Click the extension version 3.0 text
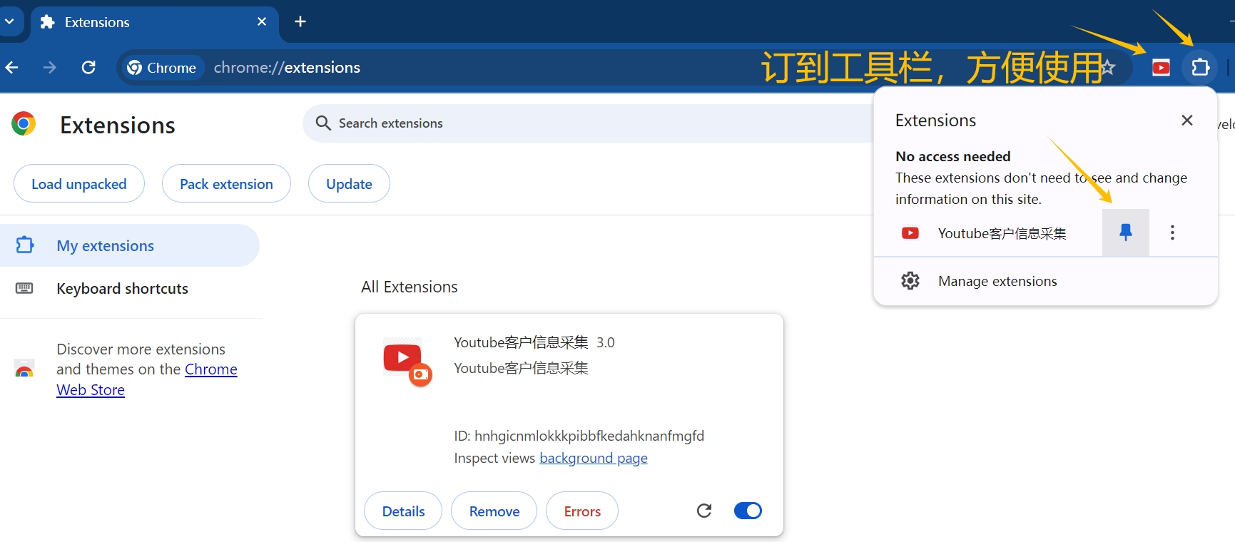The height and width of the screenshot is (542, 1235). [x=606, y=342]
